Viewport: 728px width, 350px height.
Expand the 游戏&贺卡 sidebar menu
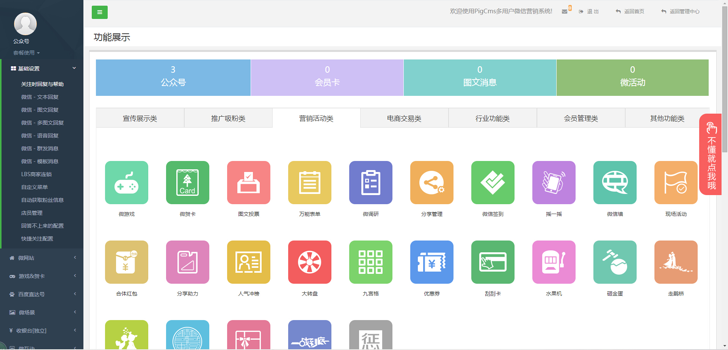(x=42, y=276)
